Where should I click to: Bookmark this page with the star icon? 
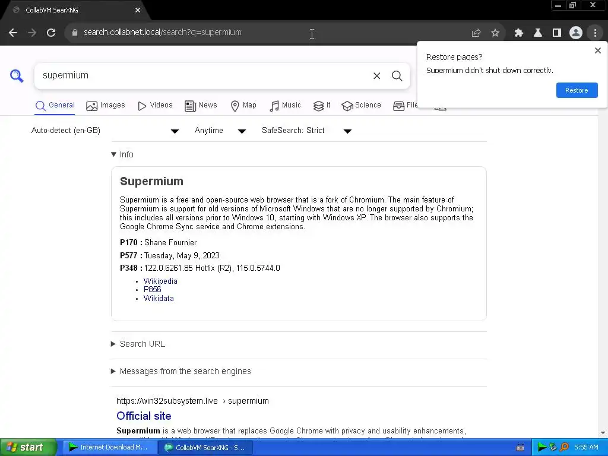495,33
